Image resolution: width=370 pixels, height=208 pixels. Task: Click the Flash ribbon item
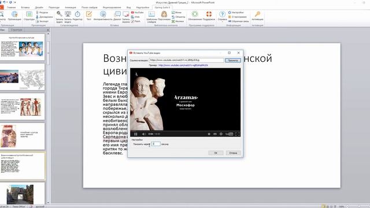[x=136, y=21]
